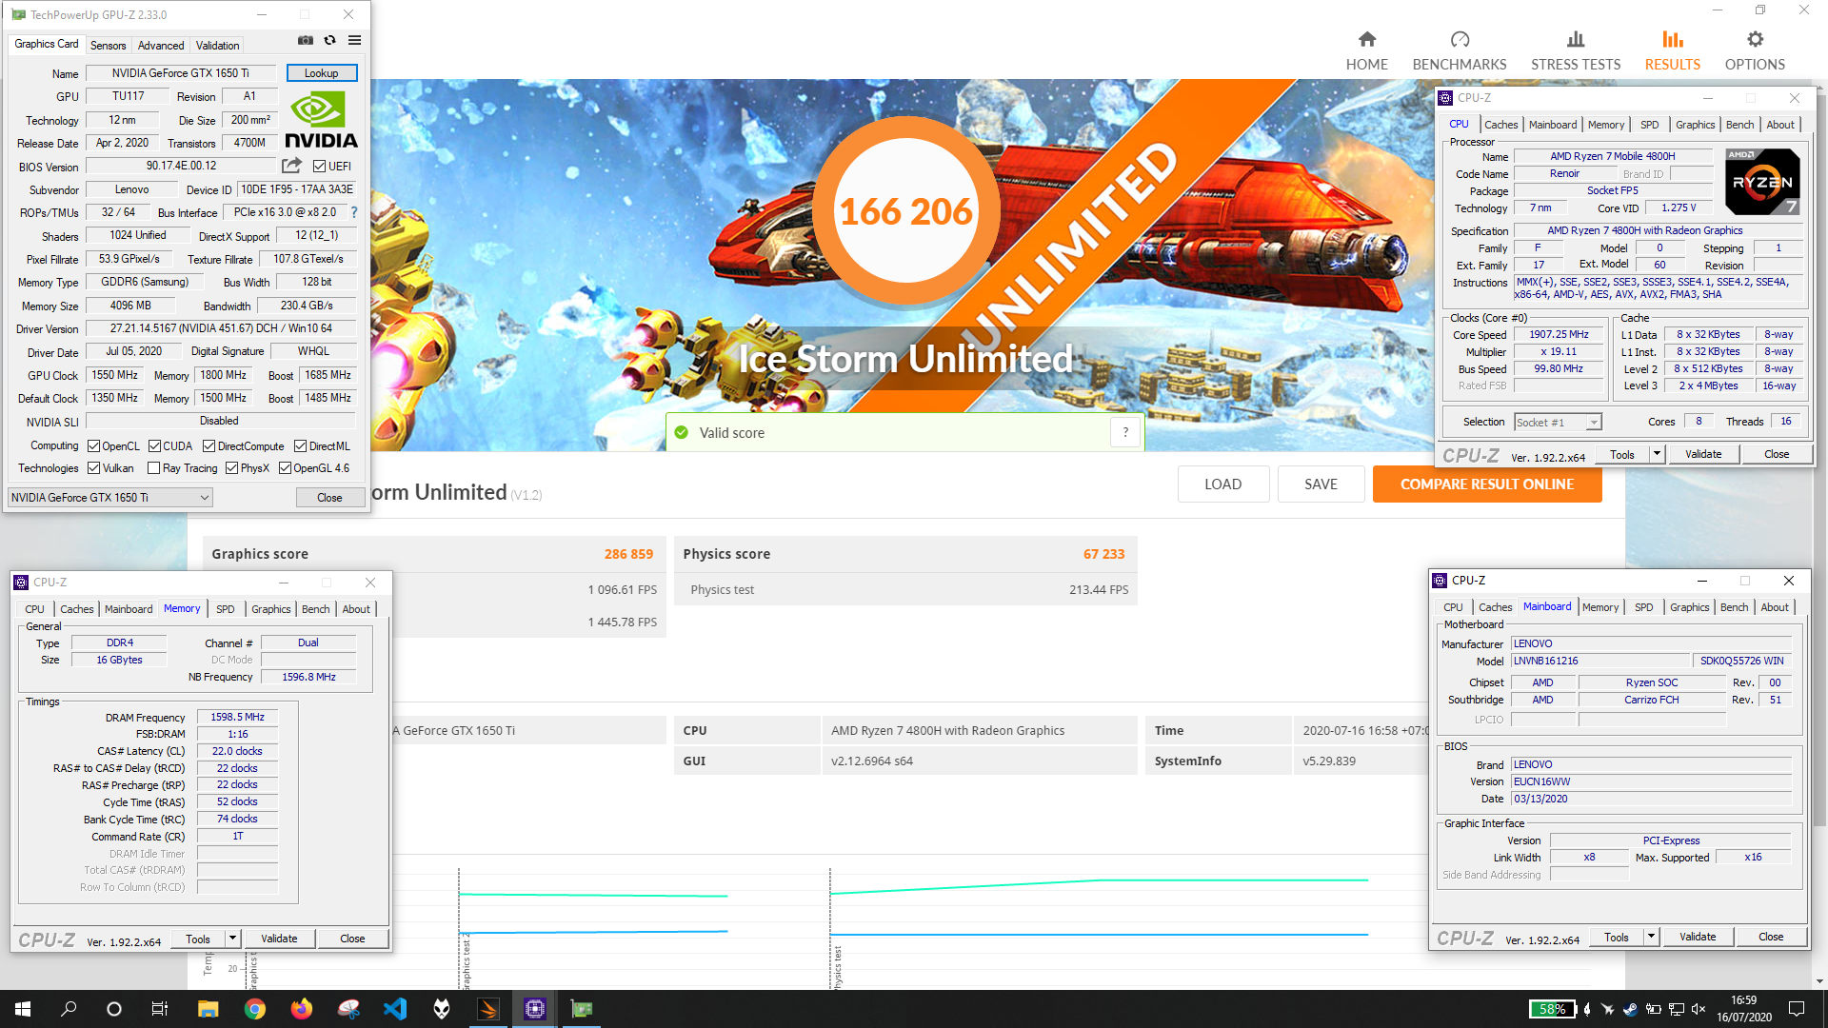
Task: Open the Socket #1 selection dropdown
Action: tap(1558, 422)
